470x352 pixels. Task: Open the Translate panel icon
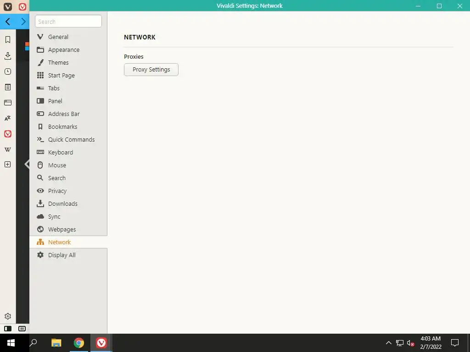pyautogui.click(x=8, y=118)
